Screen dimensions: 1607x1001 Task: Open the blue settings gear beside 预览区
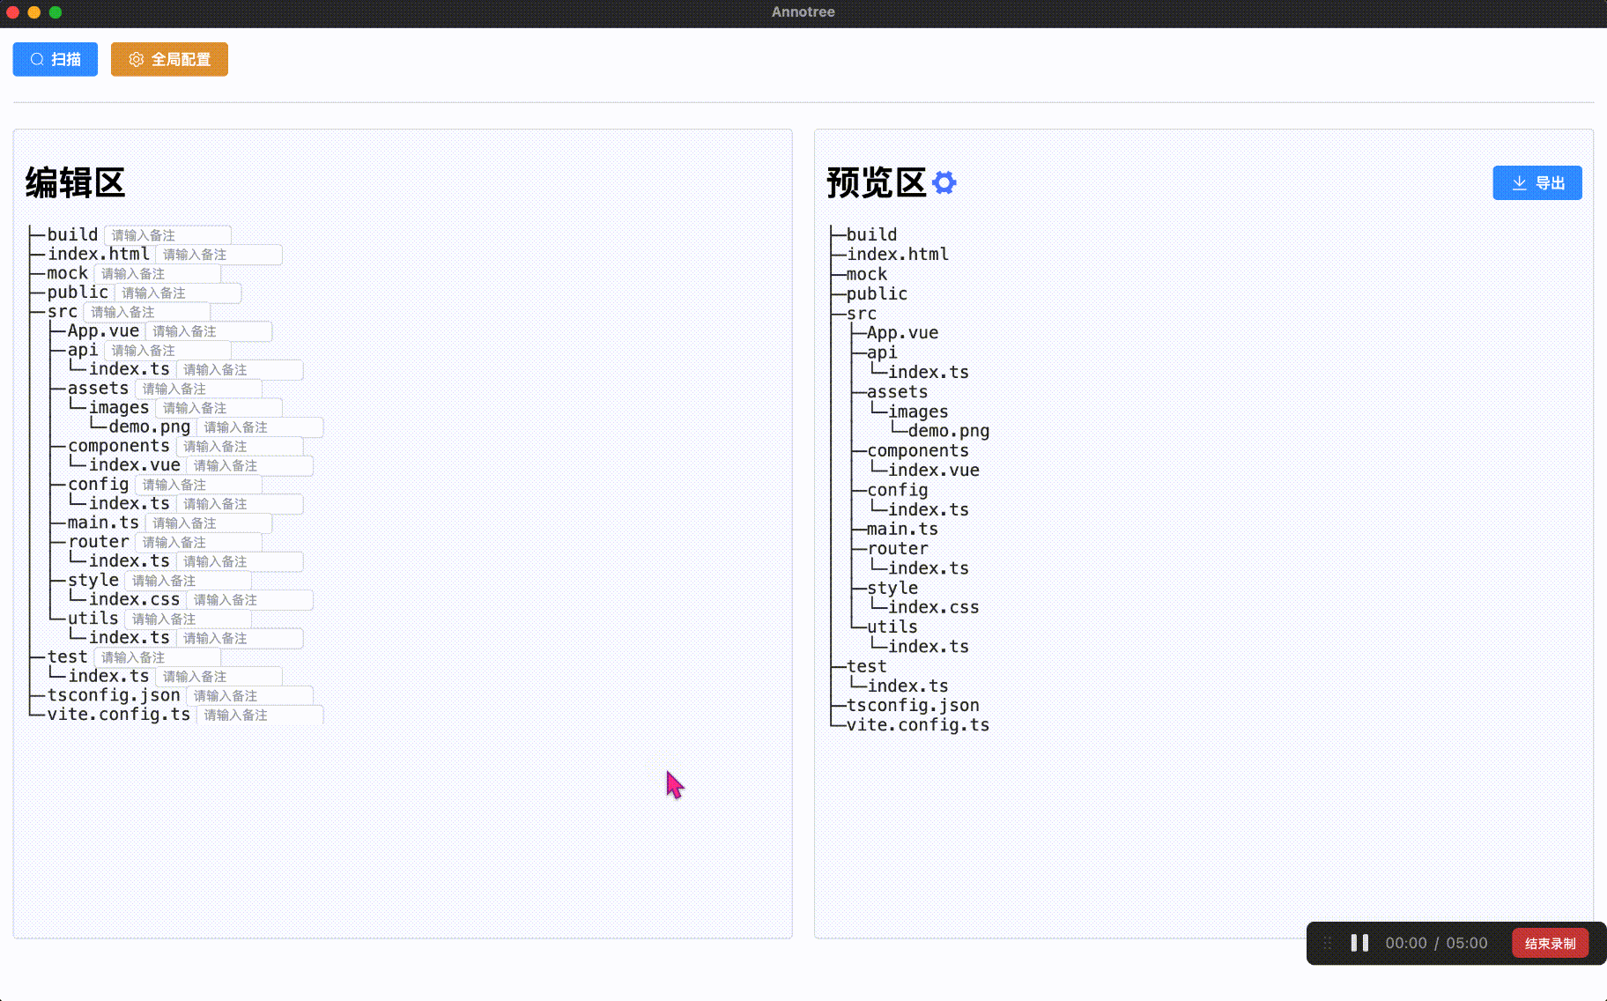coord(944,182)
